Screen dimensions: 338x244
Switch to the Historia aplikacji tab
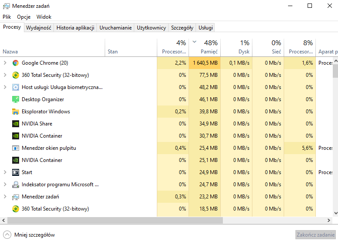(75, 28)
